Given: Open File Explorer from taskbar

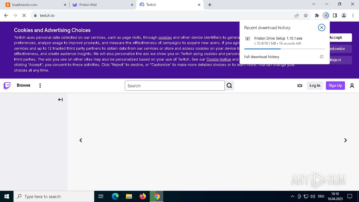Looking at the screenshot, I should pyautogui.click(x=129, y=196).
